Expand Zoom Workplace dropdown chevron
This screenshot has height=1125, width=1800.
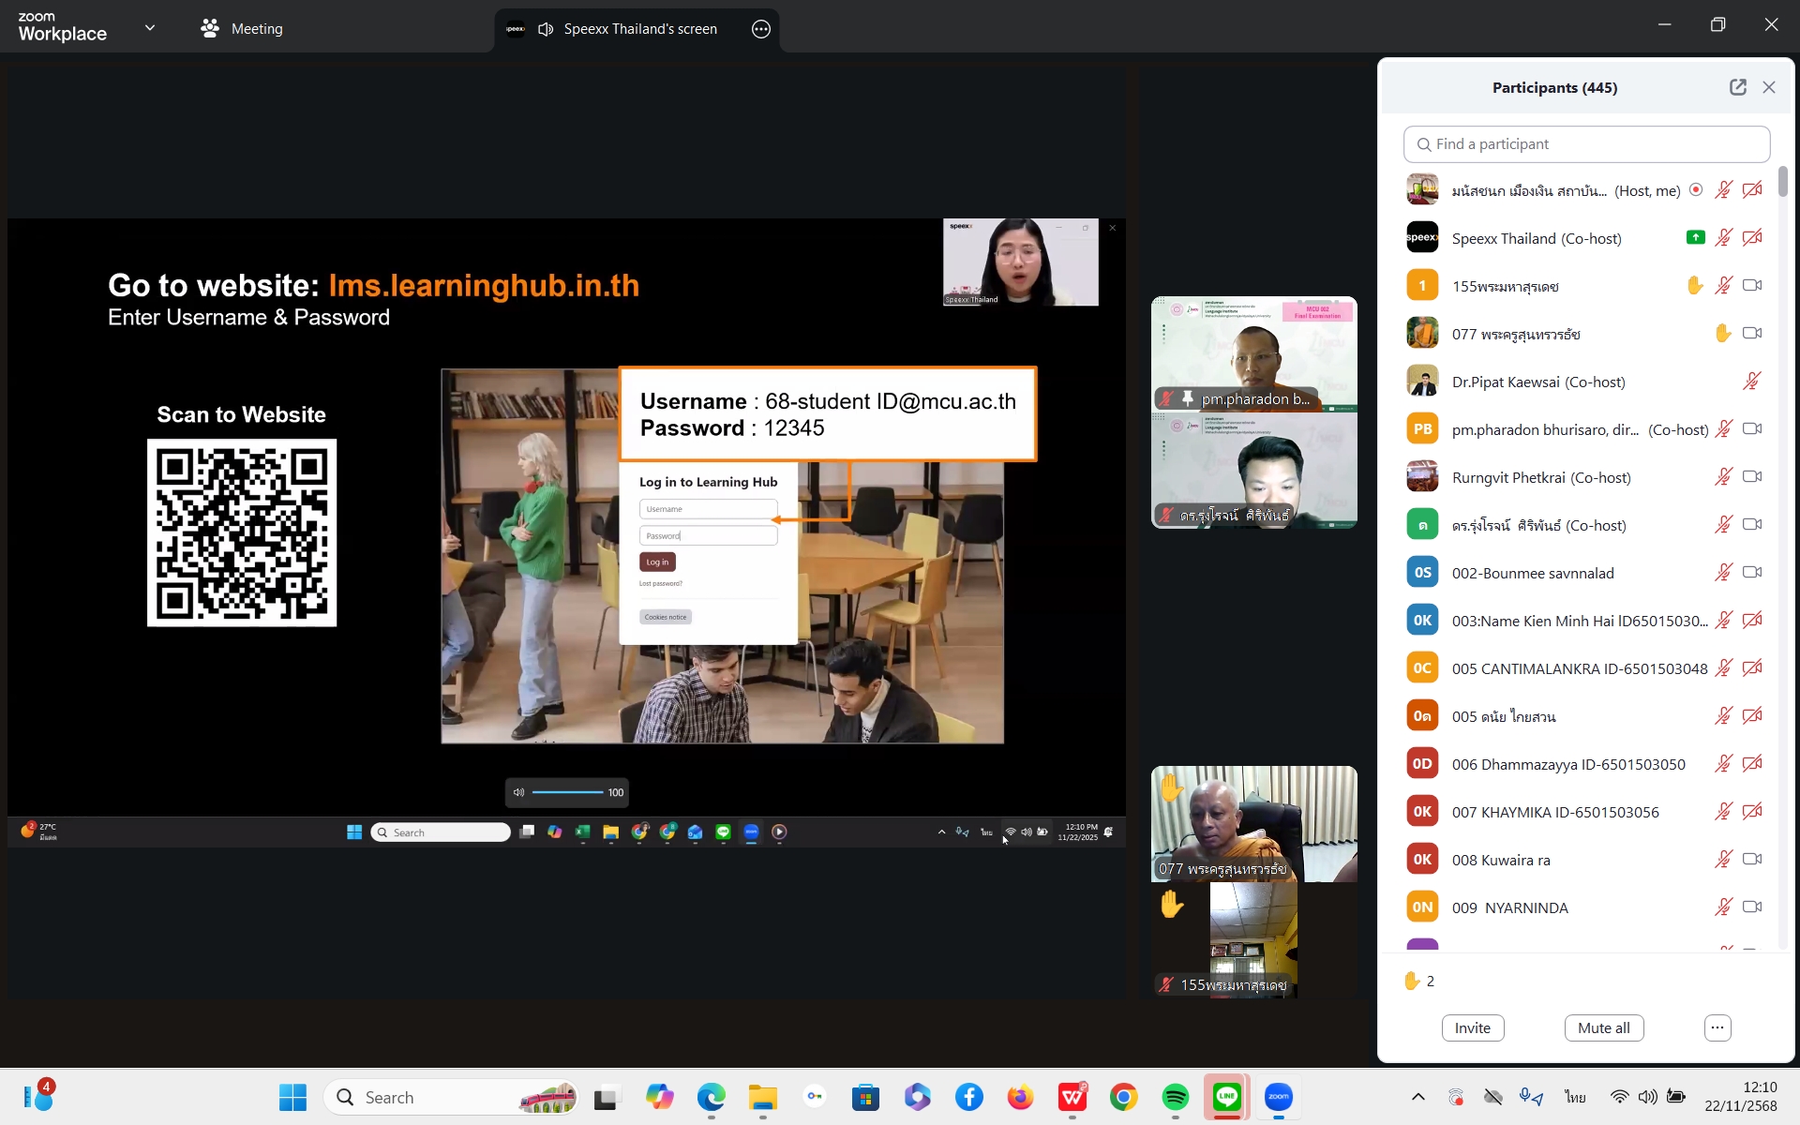(150, 28)
